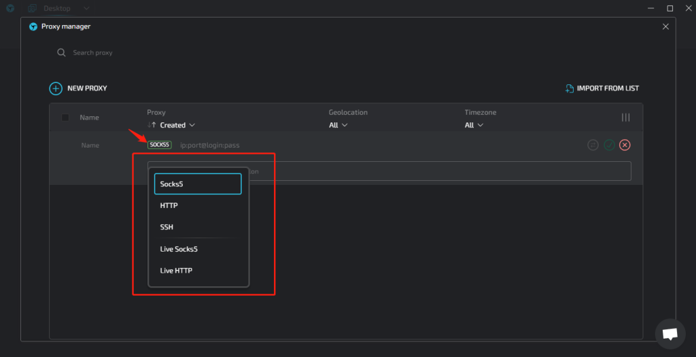Click the sort order arrows icon
This screenshot has width=696, height=357.
coord(152,125)
